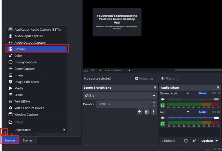222x151 pixels.
Task: Choose Display Capture source
Action: (37, 62)
